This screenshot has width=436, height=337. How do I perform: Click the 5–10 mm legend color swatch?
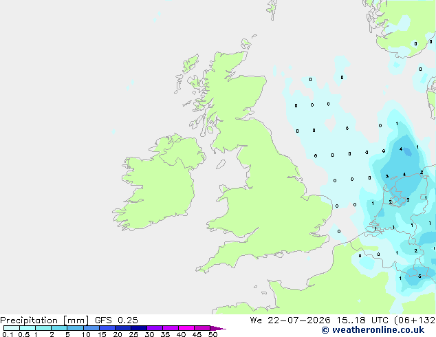click(75, 328)
